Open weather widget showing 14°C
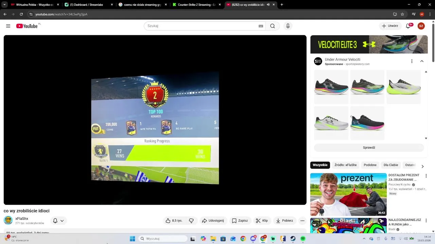435x244 pixels. [x=17, y=239]
